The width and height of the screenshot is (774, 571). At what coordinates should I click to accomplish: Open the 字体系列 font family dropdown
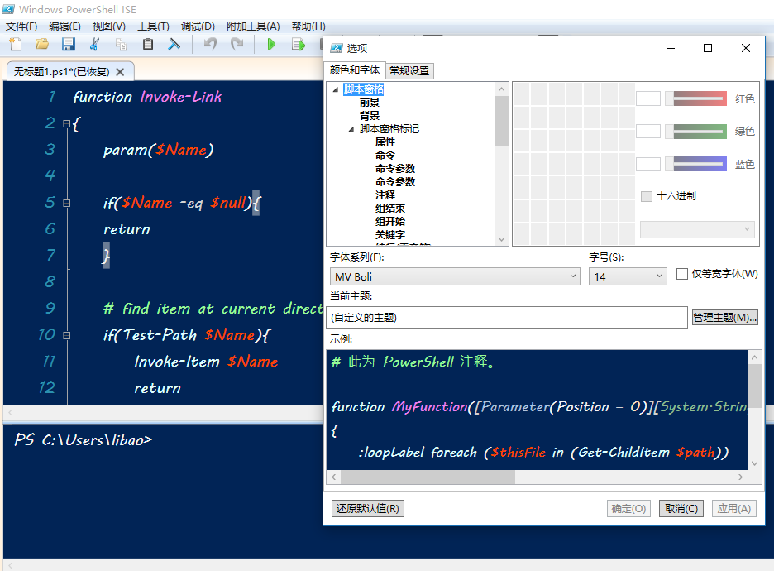point(455,276)
